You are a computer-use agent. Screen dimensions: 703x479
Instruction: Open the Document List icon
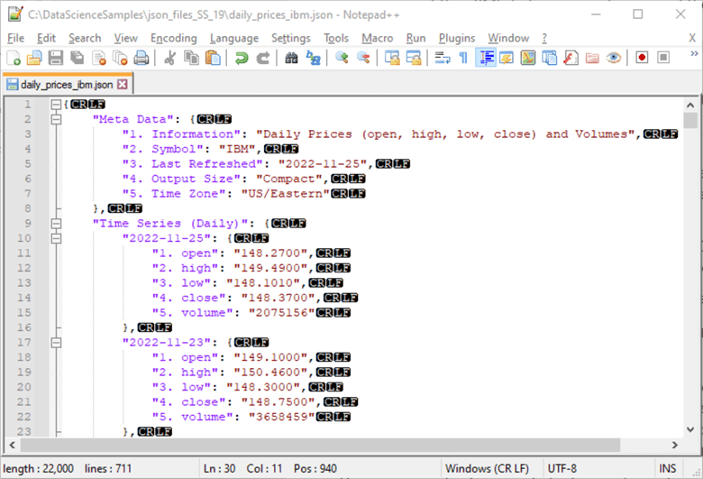549,58
